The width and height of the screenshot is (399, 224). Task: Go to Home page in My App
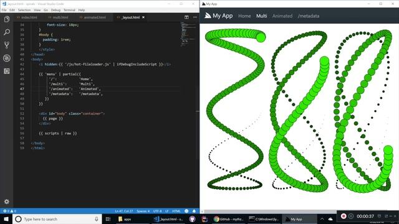[244, 16]
